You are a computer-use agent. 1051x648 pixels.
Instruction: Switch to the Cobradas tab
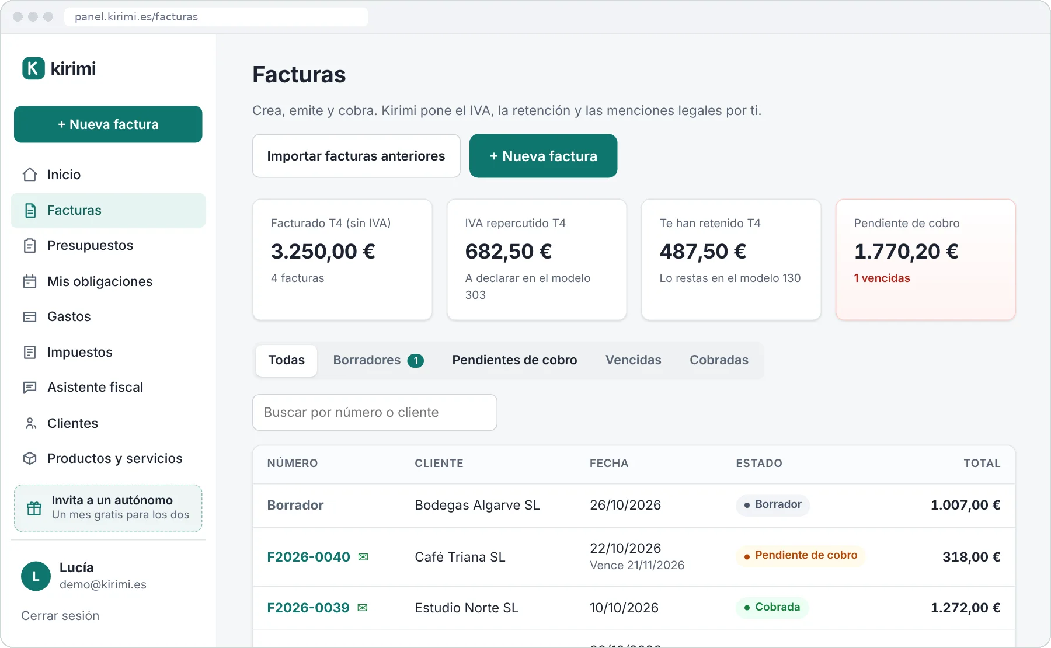[x=719, y=360]
